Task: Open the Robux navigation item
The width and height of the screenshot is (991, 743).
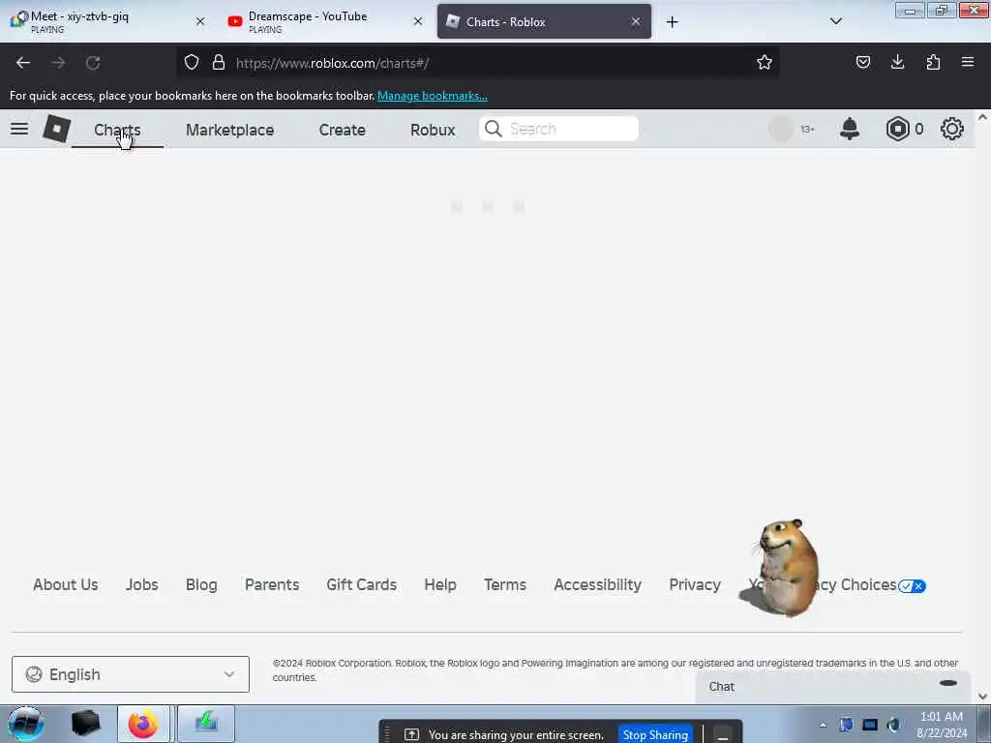Action: [433, 130]
